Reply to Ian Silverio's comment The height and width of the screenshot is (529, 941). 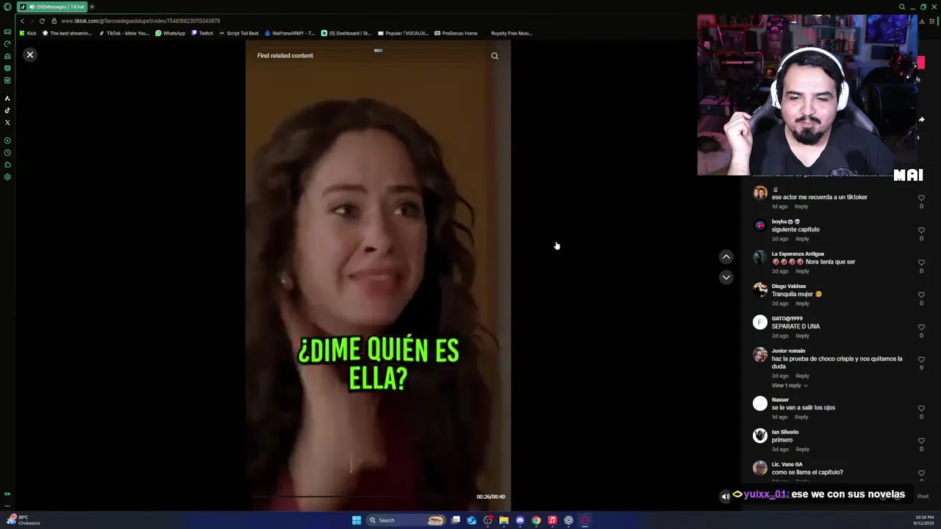point(802,449)
